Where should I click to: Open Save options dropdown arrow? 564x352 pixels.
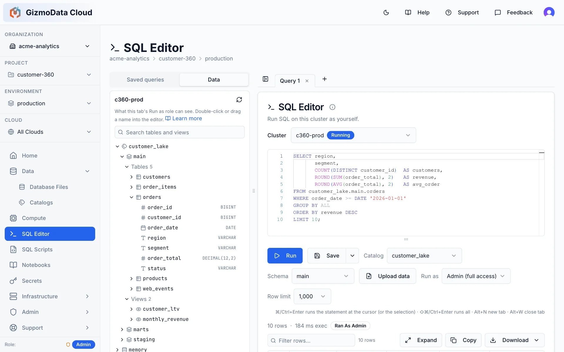(x=352, y=256)
